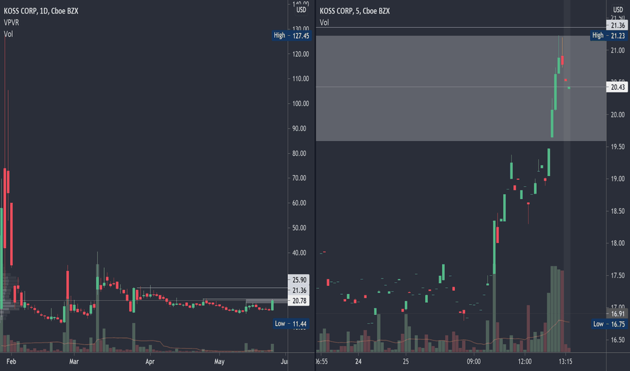
Task: Click the 20.78 price tag on the left axis
Action: 299,301
